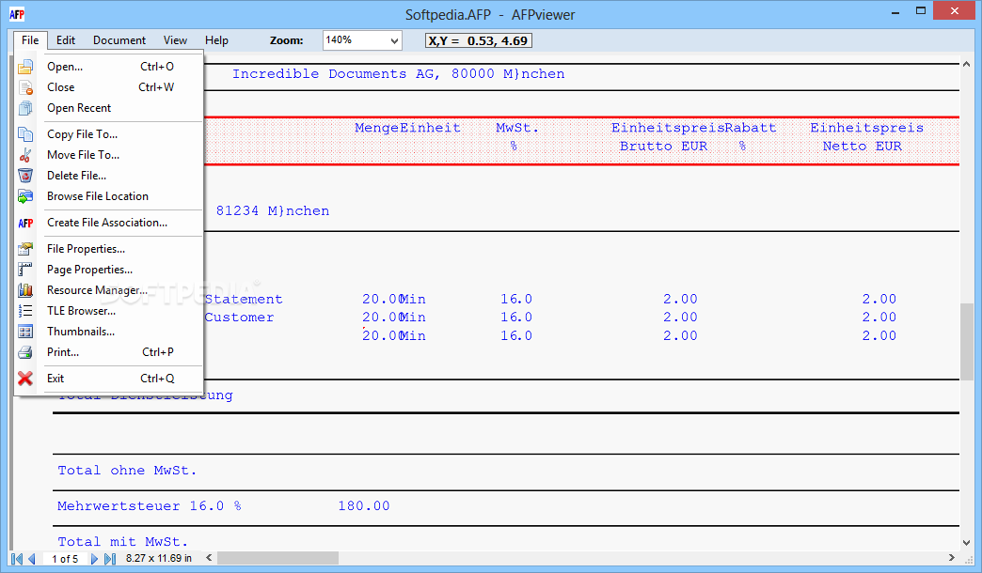This screenshot has height=573, width=982.
Task: Open the View menu
Action: tap(175, 40)
